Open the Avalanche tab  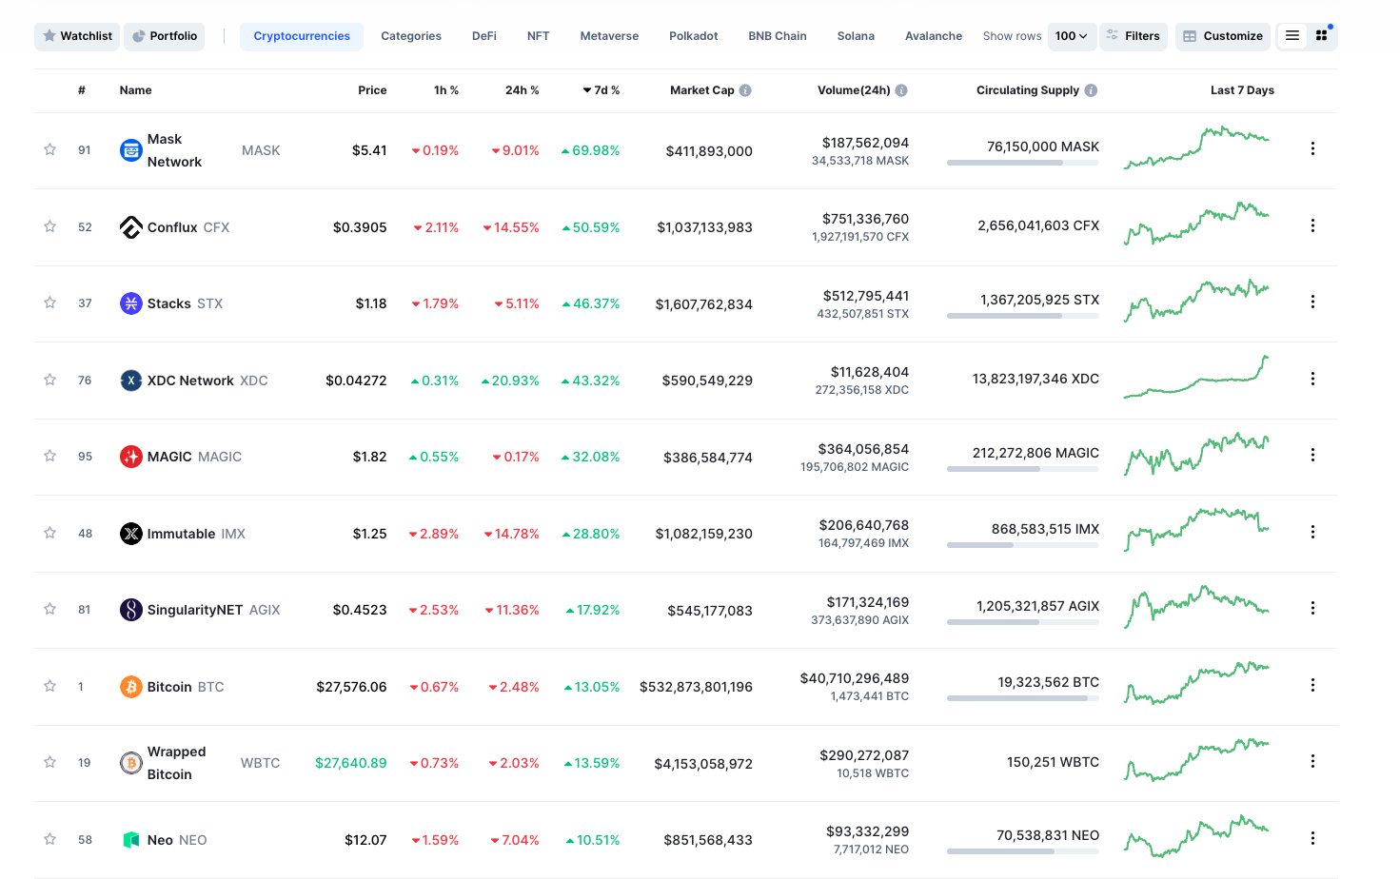click(x=934, y=36)
